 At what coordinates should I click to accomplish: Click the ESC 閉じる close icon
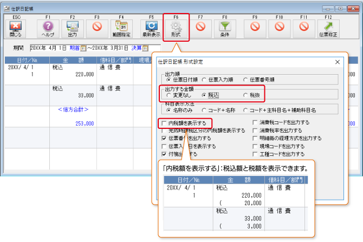pos(16,26)
